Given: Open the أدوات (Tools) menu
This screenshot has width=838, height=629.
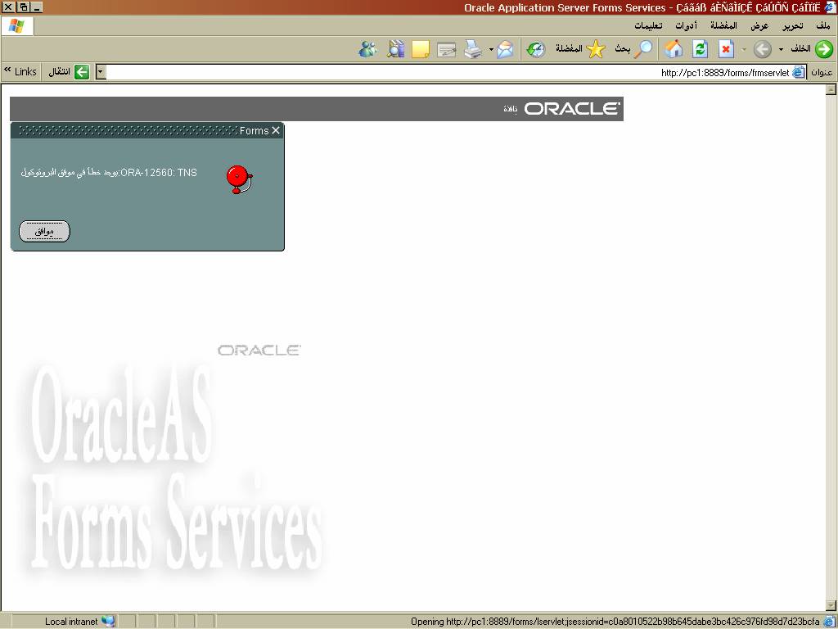Looking at the screenshot, I should (685, 25).
